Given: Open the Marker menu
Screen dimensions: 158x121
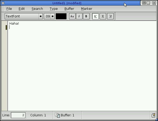Looking at the screenshot, I should 87,9.
